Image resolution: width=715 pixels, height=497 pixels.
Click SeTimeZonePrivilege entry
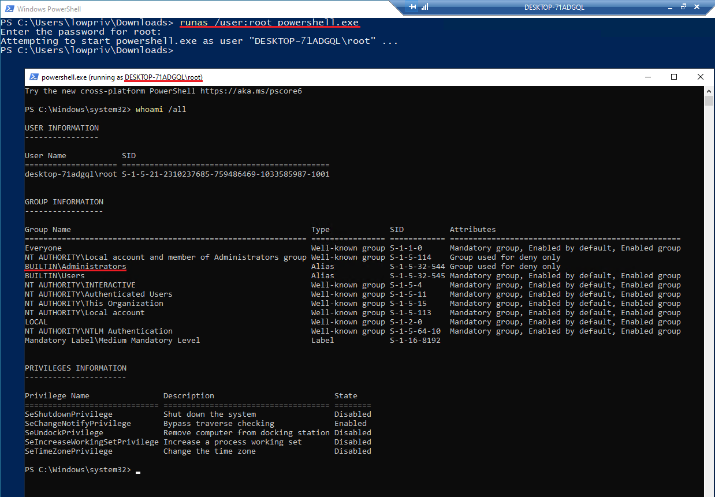pos(69,451)
